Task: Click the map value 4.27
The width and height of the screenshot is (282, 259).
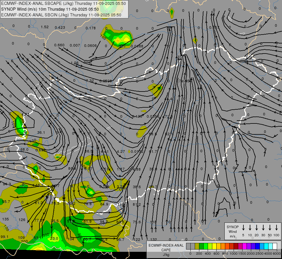Action: tap(121, 152)
